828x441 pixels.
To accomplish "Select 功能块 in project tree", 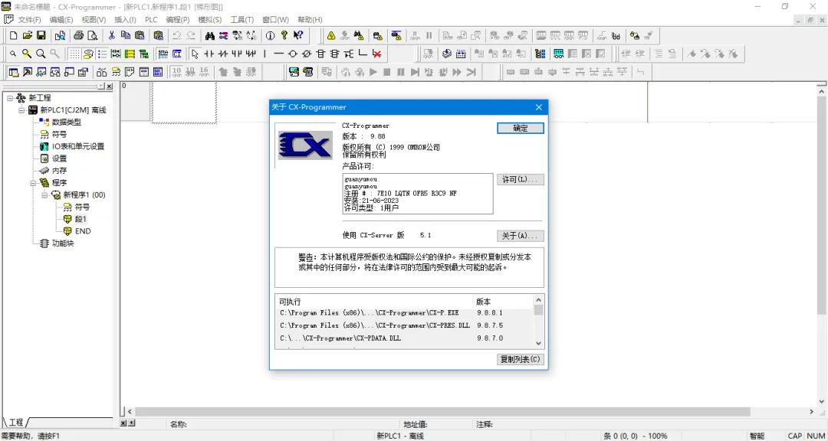I will tap(63, 243).
